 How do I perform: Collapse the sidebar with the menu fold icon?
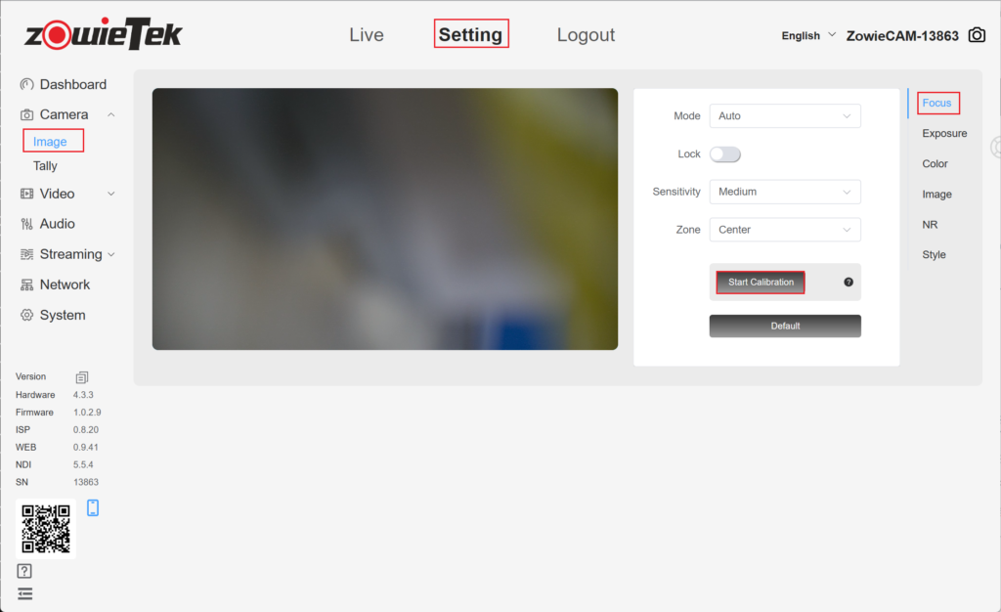(x=24, y=593)
